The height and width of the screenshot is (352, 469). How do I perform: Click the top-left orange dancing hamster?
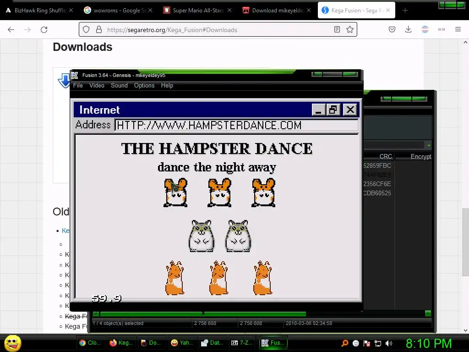coord(175,192)
